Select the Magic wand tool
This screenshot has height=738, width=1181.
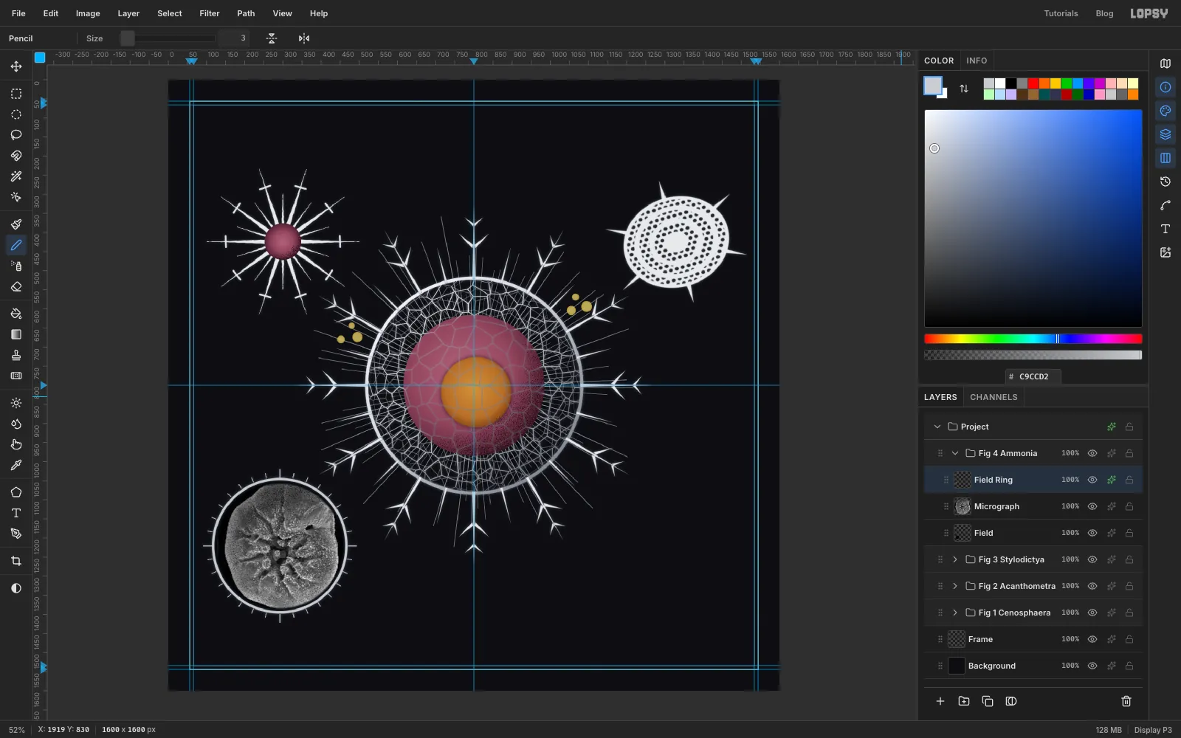16,176
